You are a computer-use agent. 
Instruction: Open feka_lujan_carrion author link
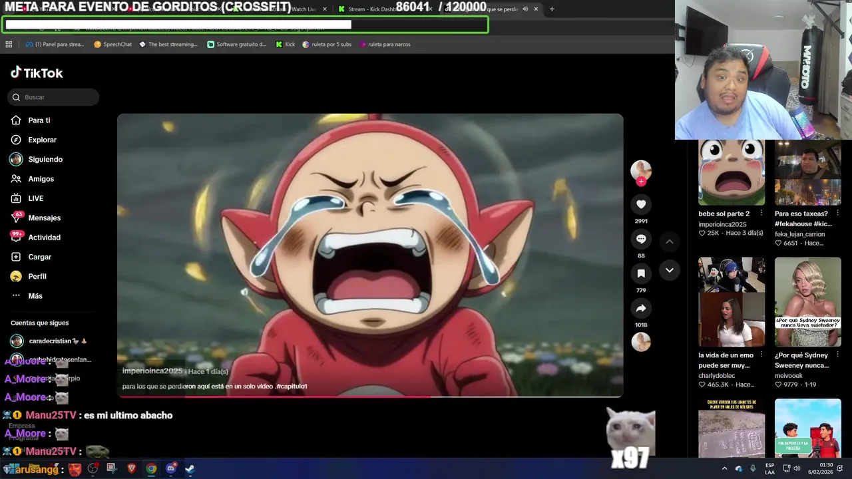(x=800, y=234)
